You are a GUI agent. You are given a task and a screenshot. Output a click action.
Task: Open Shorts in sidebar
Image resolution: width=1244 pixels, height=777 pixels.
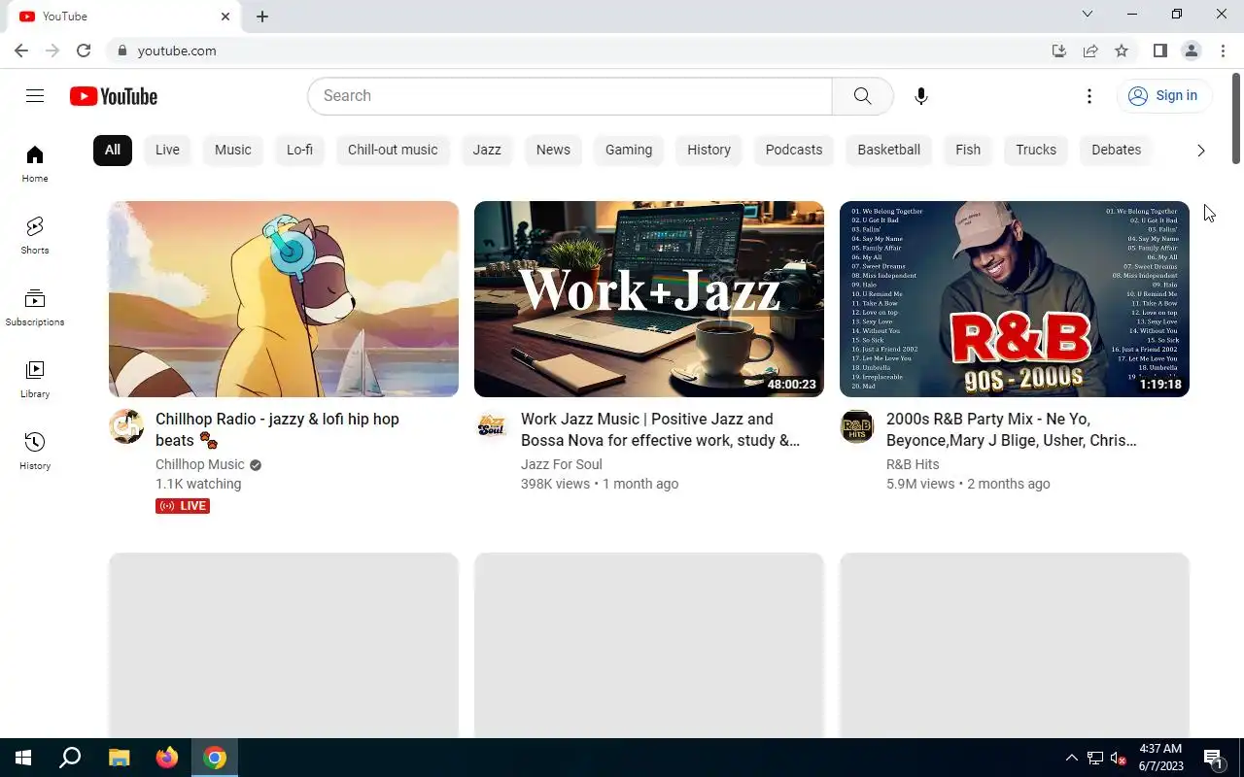coord(35,236)
